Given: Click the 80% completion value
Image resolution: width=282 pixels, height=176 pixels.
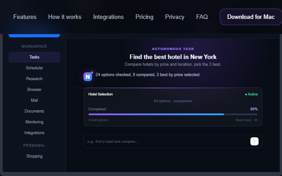Looking at the screenshot, I should coord(254,109).
